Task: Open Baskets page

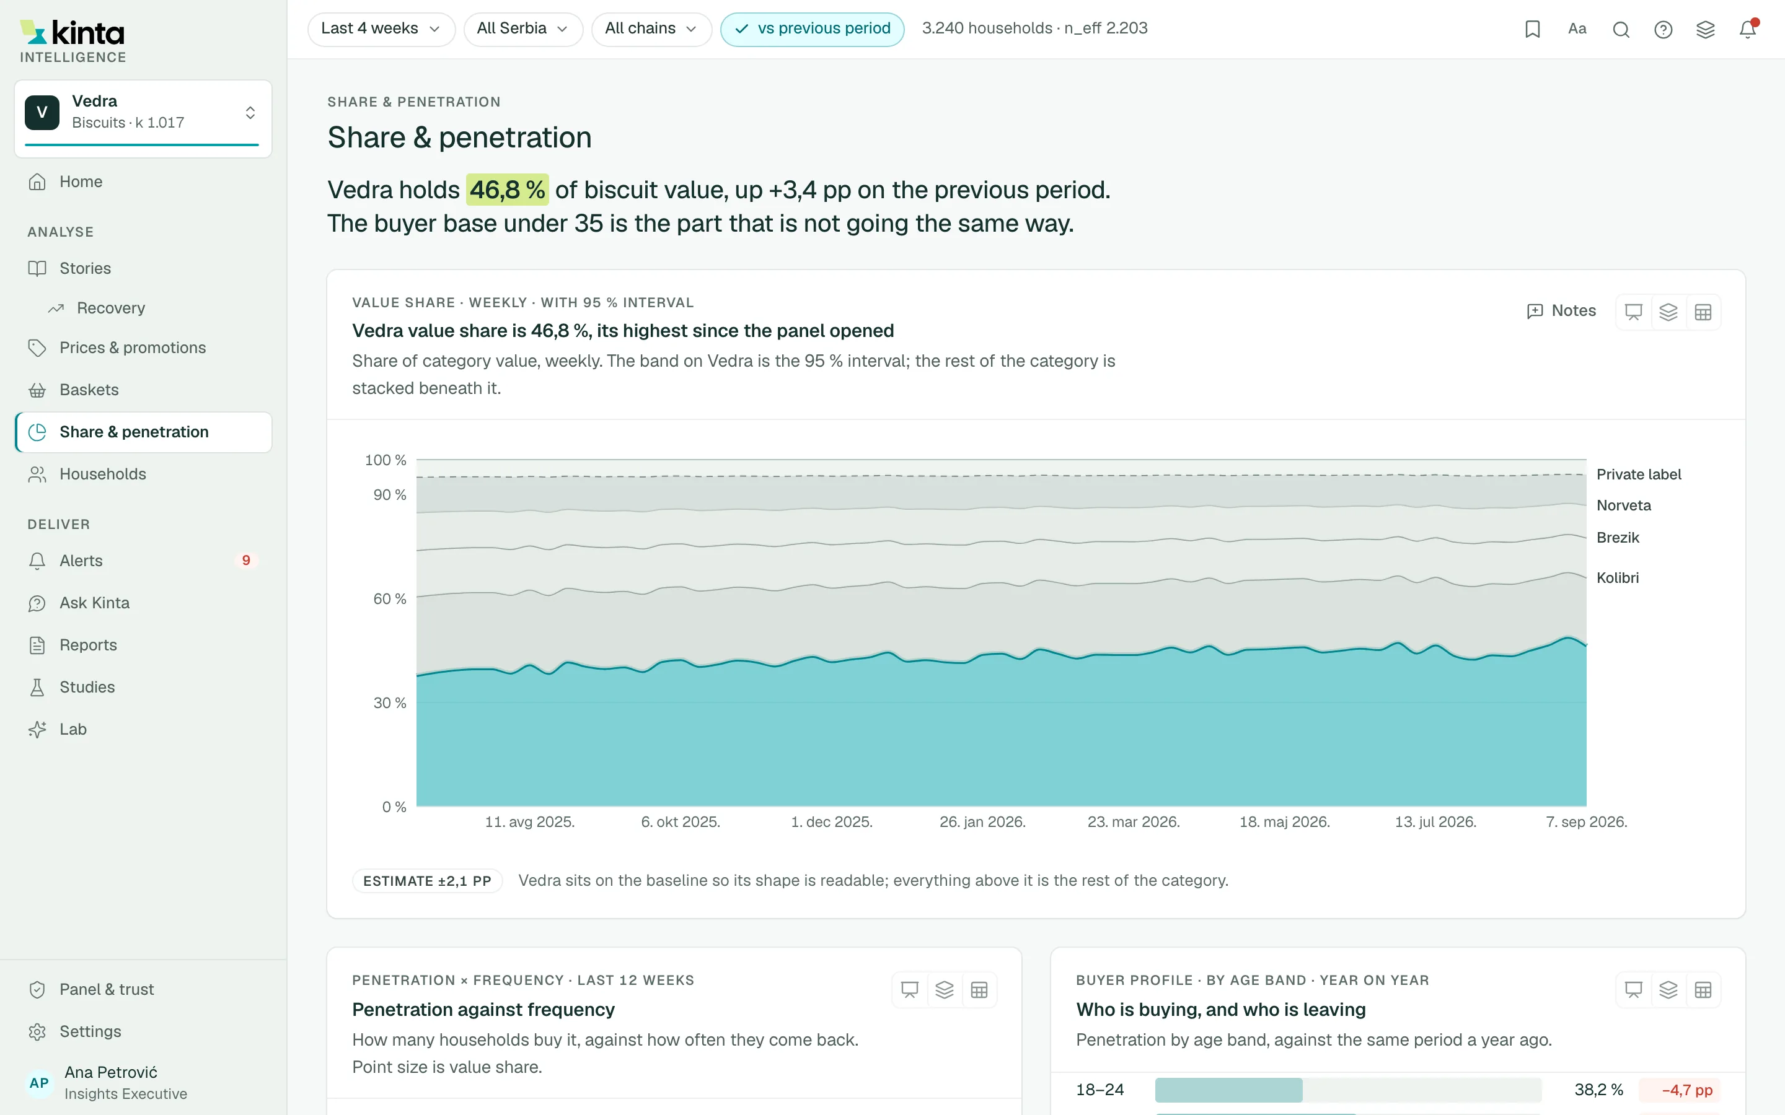Action: pyautogui.click(x=143, y=390)
